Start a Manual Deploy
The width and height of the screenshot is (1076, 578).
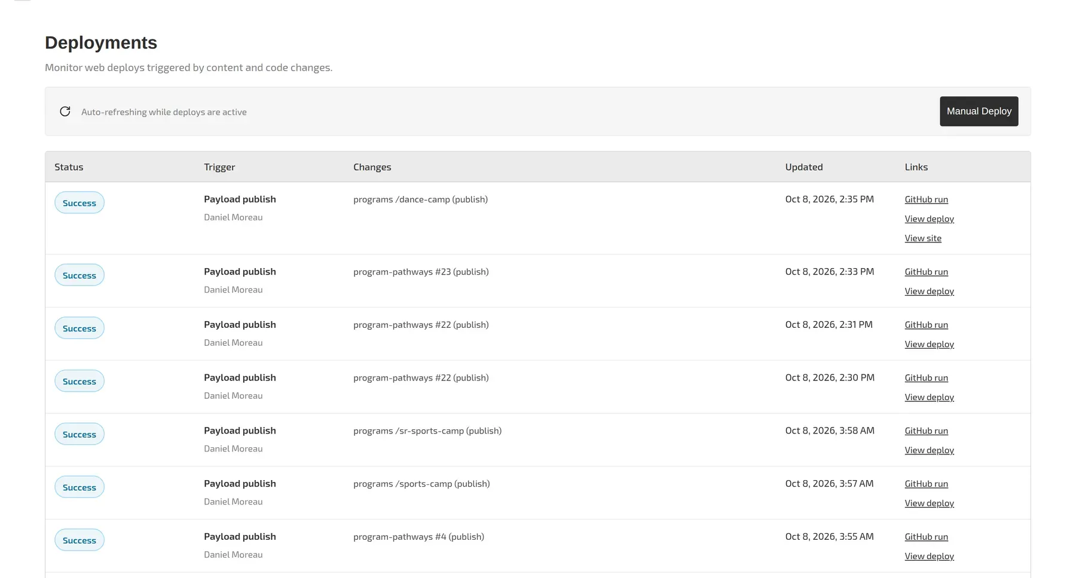(x=979, y=111)
